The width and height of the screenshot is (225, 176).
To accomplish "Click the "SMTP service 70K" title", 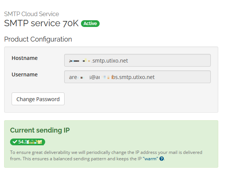I will [x=41, y=23].
